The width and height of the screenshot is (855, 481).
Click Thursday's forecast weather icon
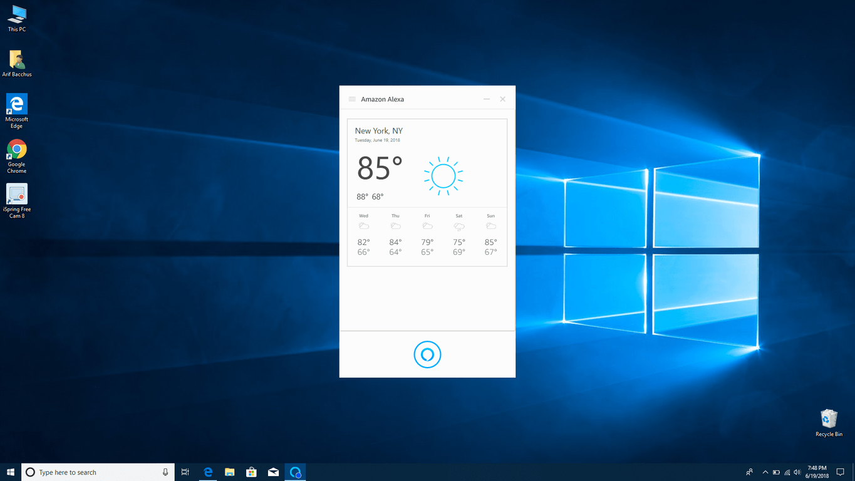[395, 226]
